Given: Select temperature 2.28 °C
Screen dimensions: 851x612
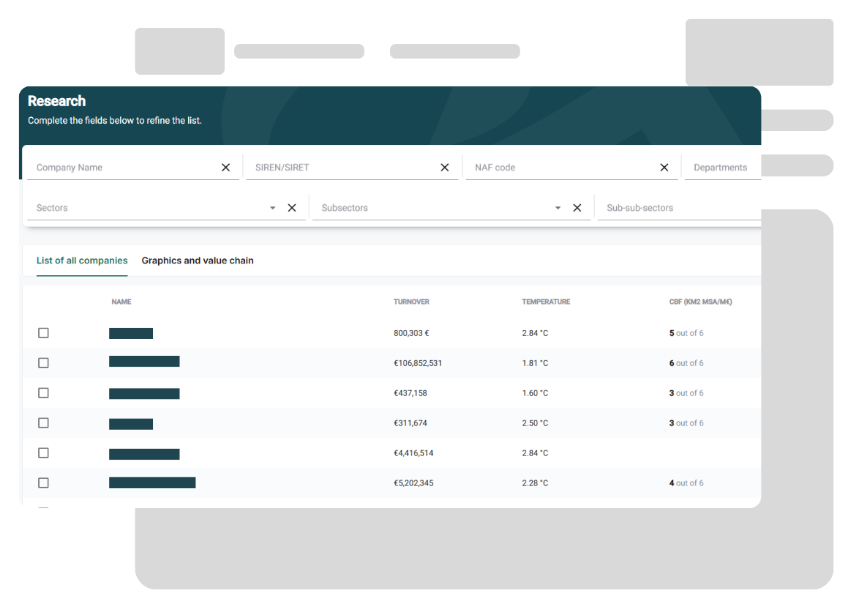Looking at the screenshot, I should click(535, 482).
